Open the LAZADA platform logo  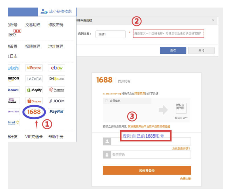[34, 79]
